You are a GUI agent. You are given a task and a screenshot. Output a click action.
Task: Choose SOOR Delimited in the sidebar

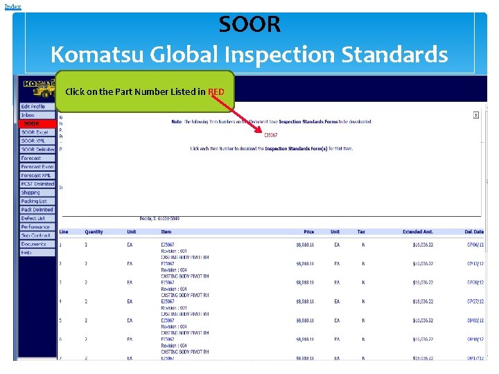point(37,150)
